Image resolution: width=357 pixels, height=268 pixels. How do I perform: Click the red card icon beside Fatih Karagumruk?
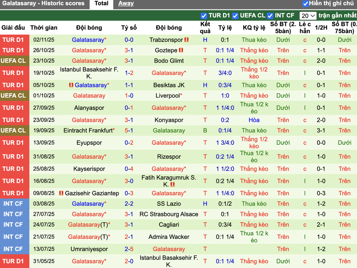(172, 185)
